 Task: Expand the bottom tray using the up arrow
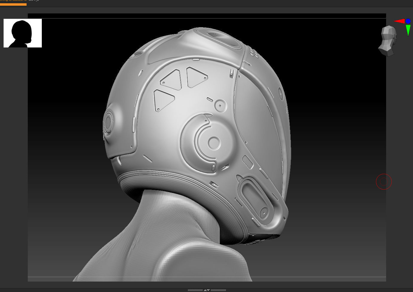(205, 290)
